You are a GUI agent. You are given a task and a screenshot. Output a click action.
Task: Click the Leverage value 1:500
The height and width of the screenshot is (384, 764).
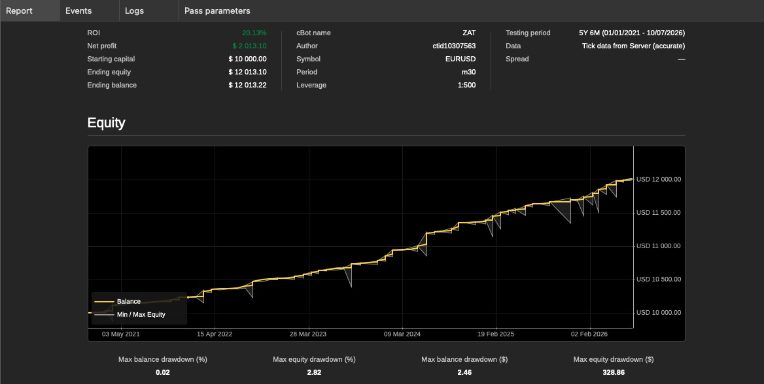coord(467,85)
